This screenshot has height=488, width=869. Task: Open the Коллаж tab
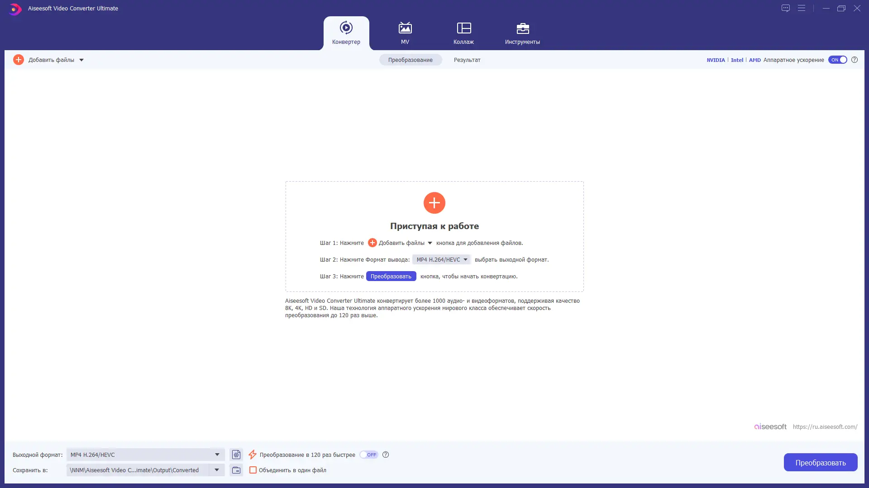[x=463, y=33]
